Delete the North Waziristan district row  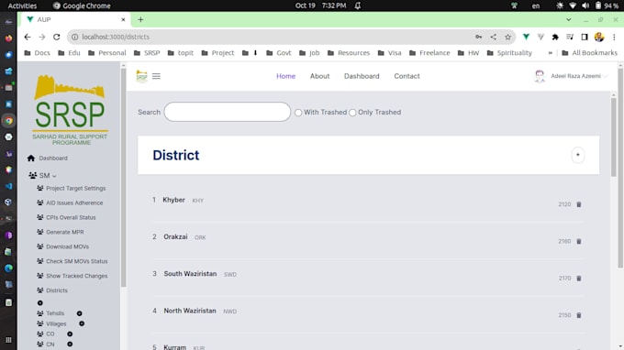(579, 315)
